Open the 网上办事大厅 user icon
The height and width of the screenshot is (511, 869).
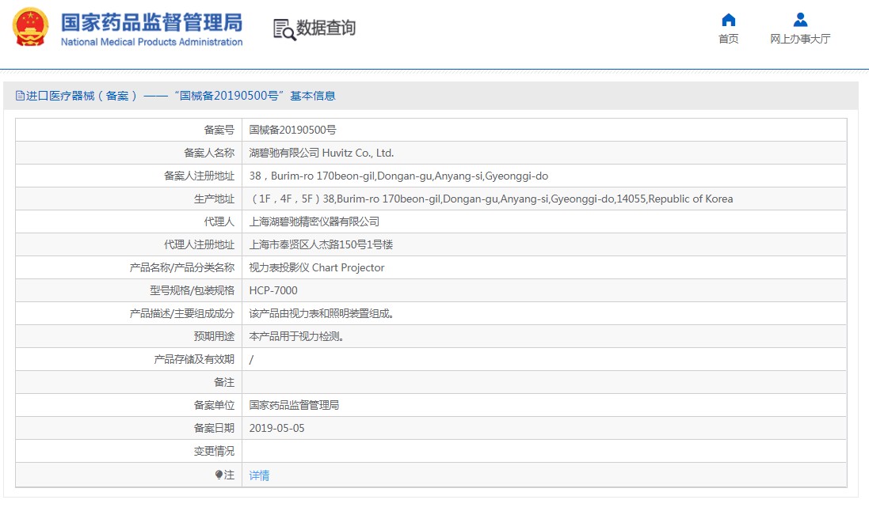(x=800, y=20)
